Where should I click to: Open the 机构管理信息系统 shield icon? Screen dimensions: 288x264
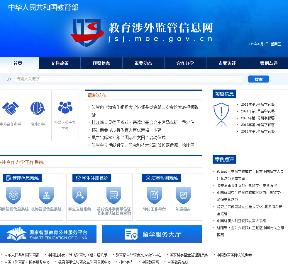(46, 195)
